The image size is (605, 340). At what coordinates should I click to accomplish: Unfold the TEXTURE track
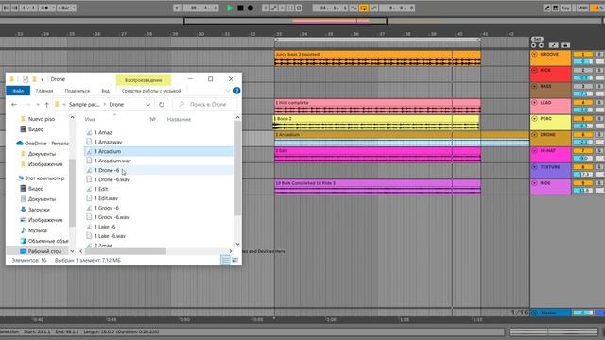pyautogui.click(x=535, y=167)
